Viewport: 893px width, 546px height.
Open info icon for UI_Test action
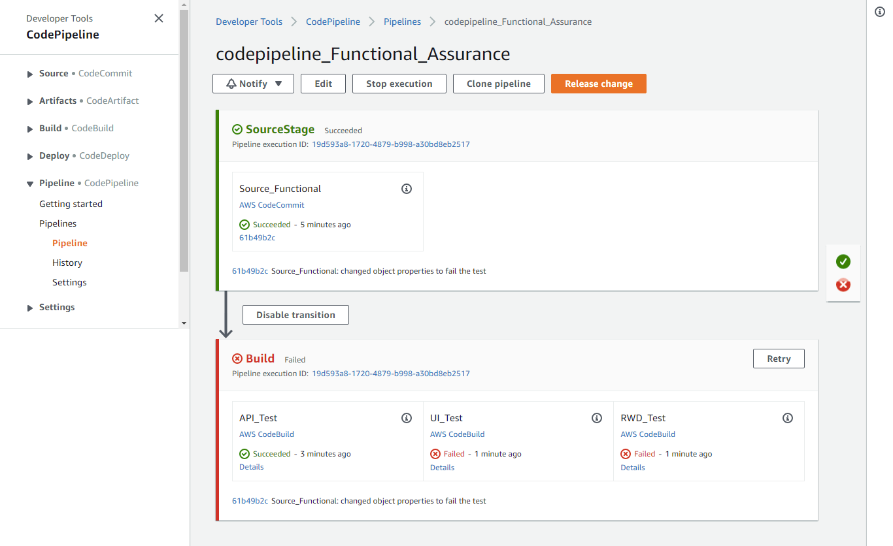coord(597,418)
